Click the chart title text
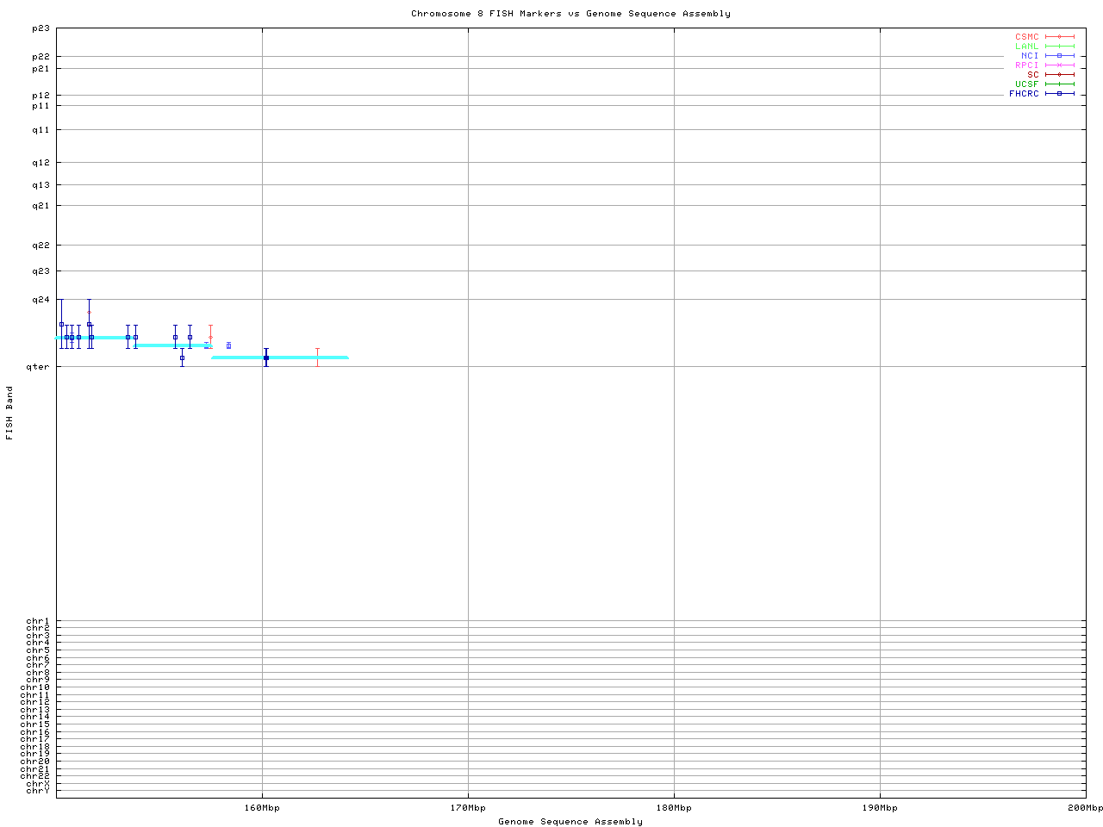The width and height of the screenshot is (1103, 827). (x=570, y=14)
